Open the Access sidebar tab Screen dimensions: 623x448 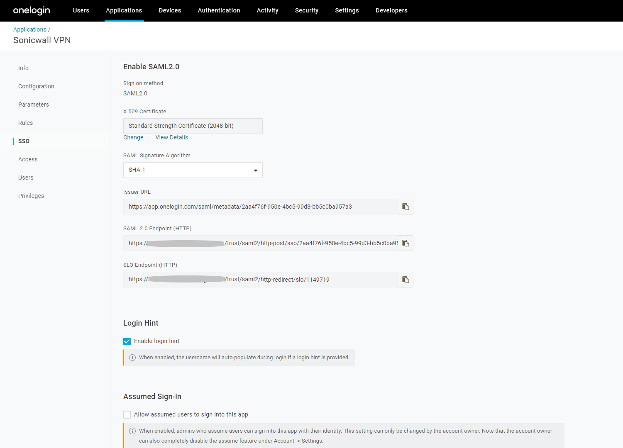click(x=28, y=159)
